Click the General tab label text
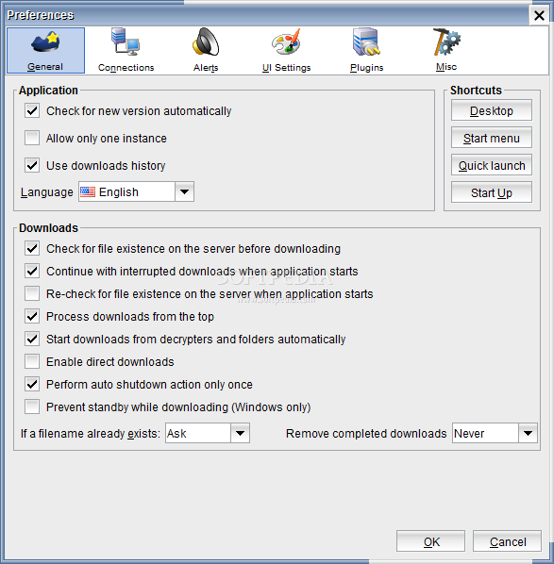This screenshot has width=554, height=564. tap(45, 67)
